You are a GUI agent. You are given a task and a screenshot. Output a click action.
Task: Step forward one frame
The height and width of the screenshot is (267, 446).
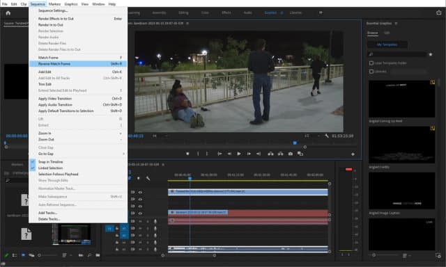tap(249, 154)
